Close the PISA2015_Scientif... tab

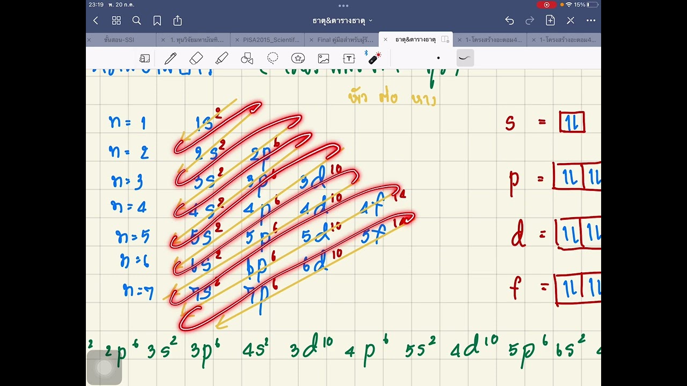(x=237, y=40)
